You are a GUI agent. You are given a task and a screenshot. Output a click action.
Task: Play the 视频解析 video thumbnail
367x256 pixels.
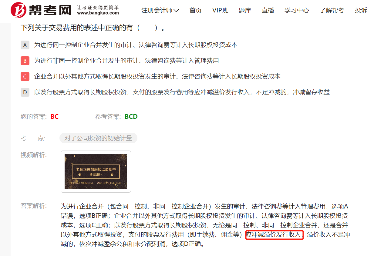(96, 172)
